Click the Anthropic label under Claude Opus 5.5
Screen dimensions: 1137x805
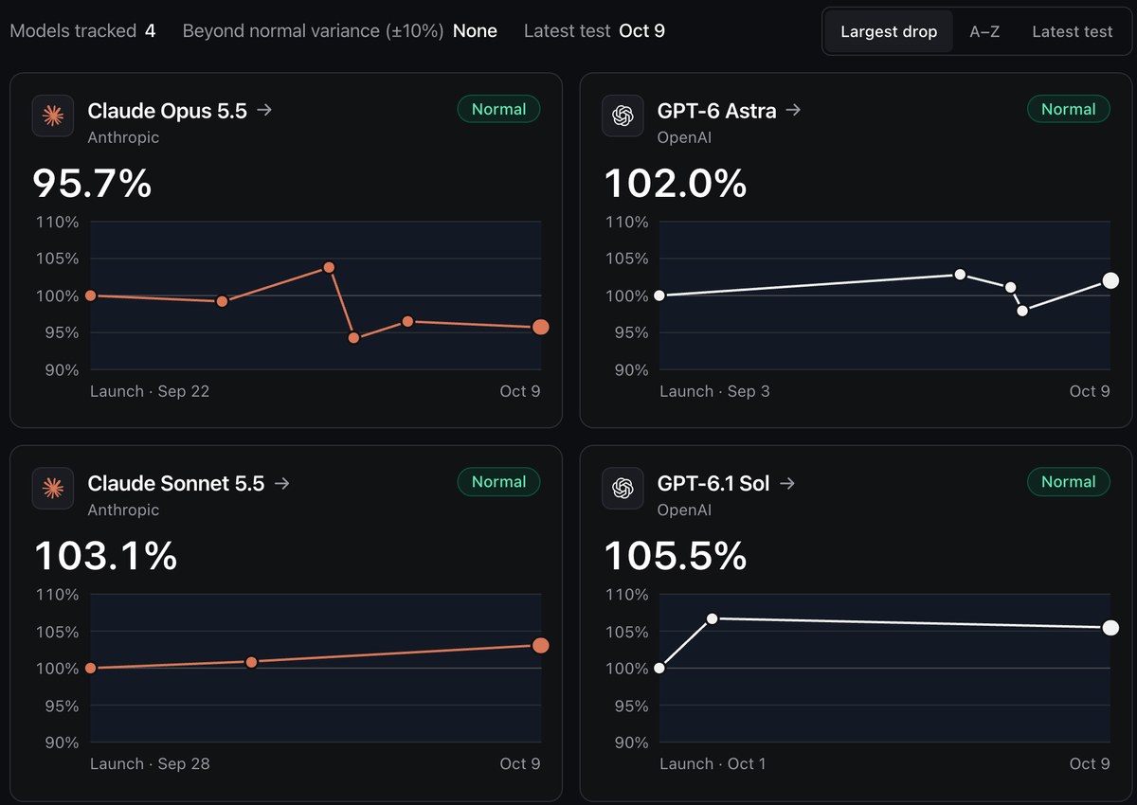(123, 137)
